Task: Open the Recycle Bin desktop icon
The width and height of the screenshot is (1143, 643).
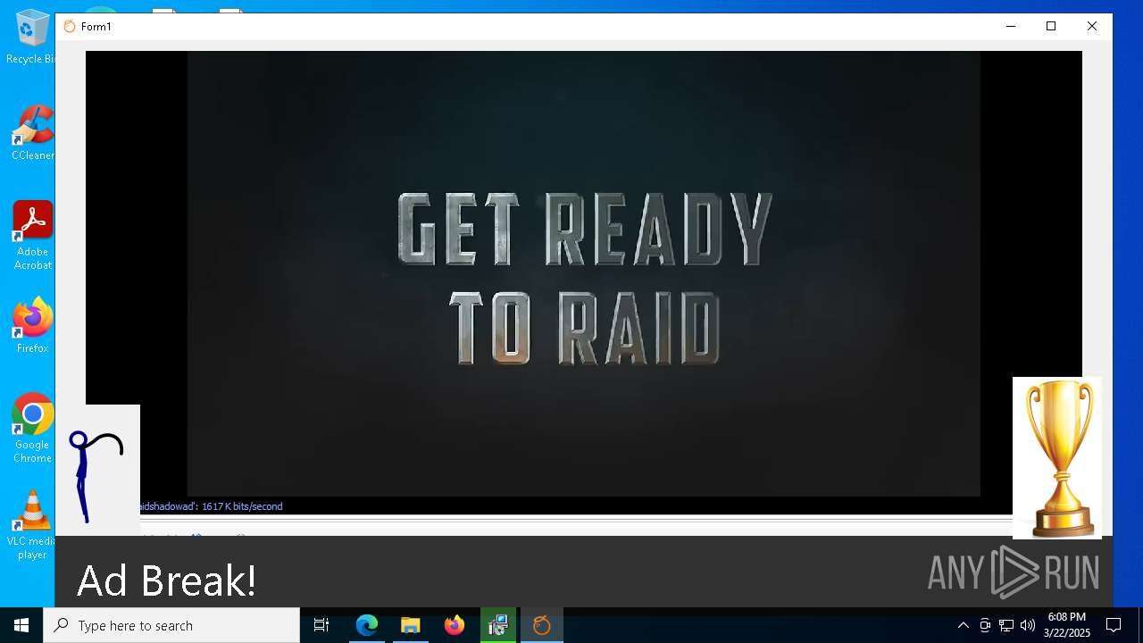Action: click(x=32, y=37)
